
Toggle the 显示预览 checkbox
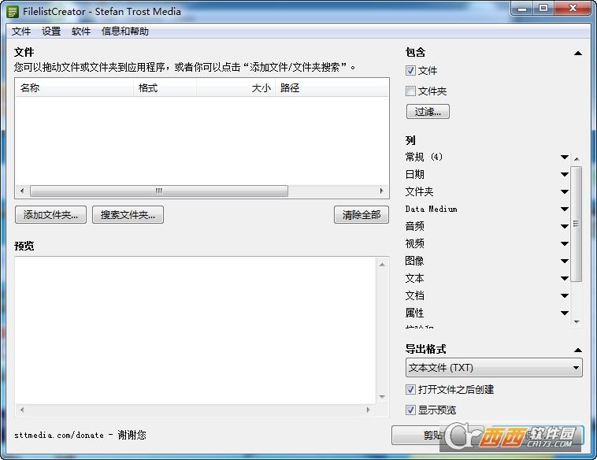click(410, 410)
